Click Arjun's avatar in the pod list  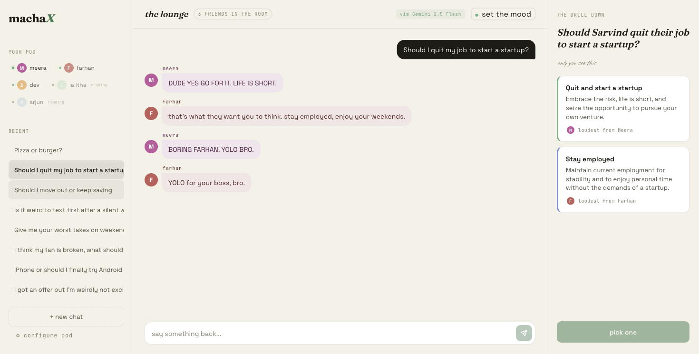(x=22, y=102)
